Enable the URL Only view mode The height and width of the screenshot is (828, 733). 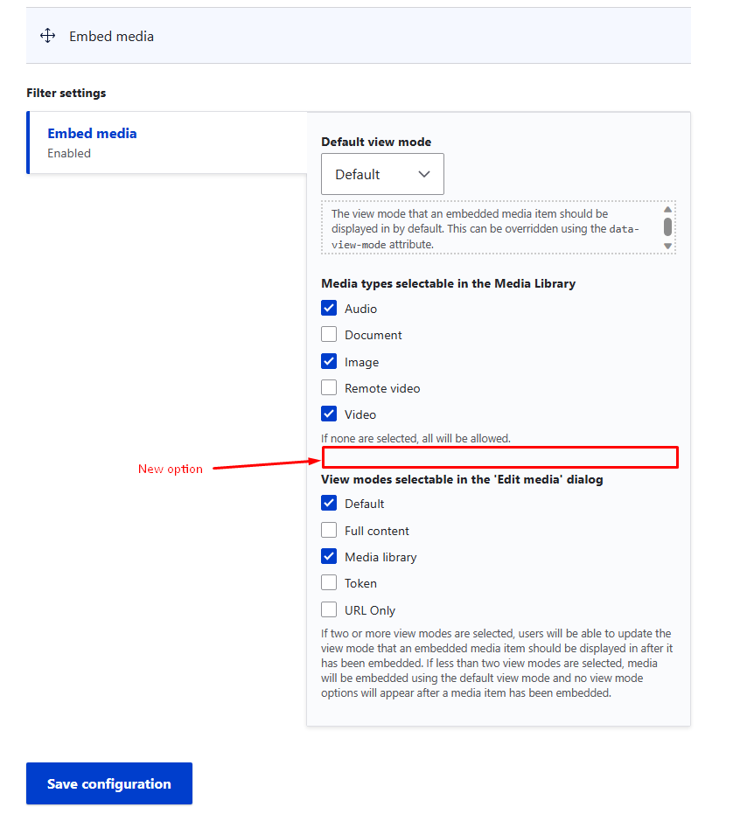(329, 609)
